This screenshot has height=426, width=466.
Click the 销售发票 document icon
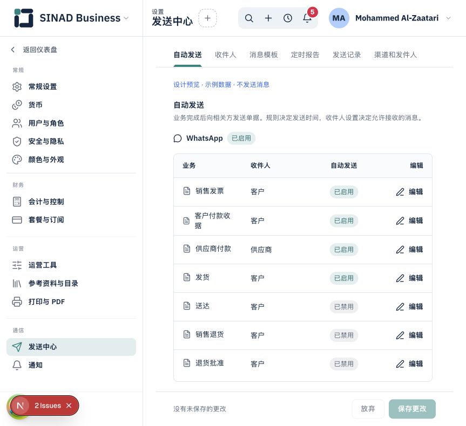click(187, 191)
